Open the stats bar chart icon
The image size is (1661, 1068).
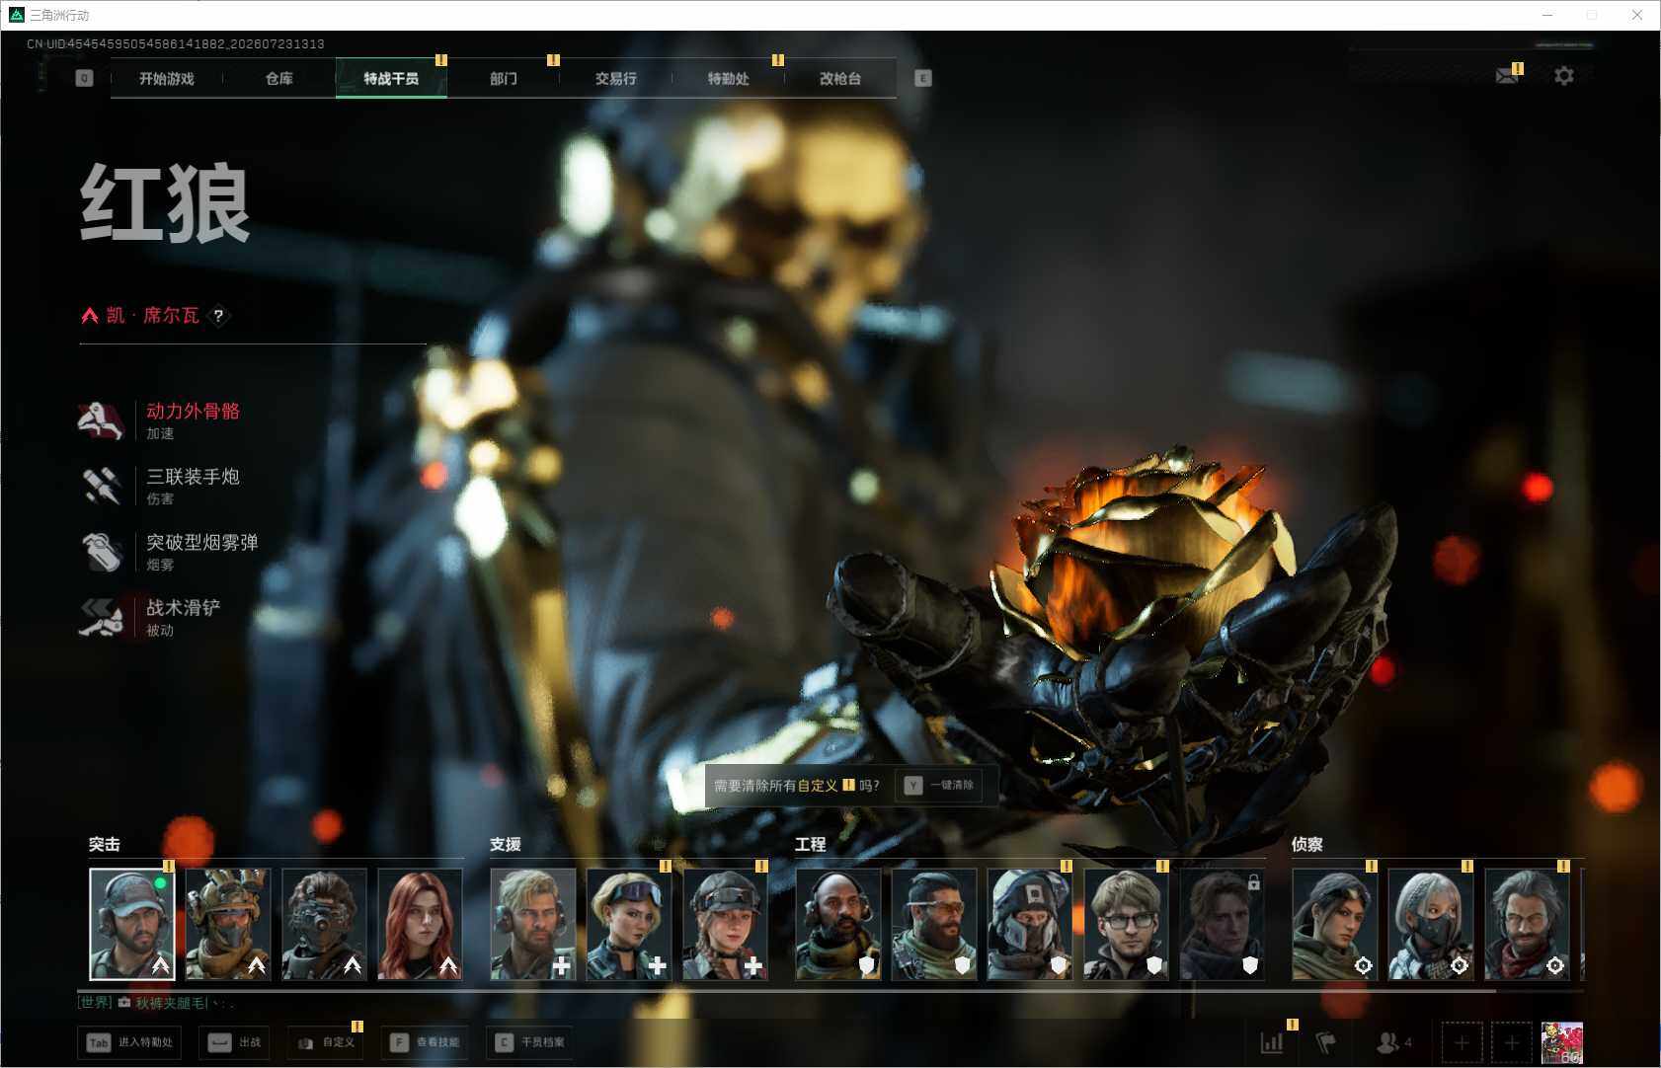tap(1272, 1042)
